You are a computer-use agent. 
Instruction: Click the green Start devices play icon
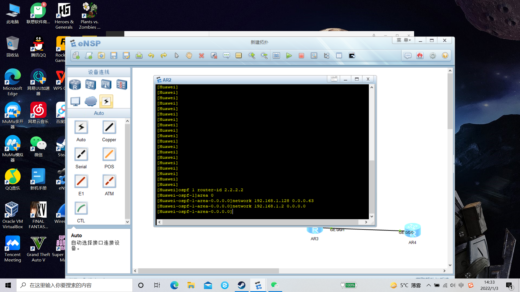[289, 56]
